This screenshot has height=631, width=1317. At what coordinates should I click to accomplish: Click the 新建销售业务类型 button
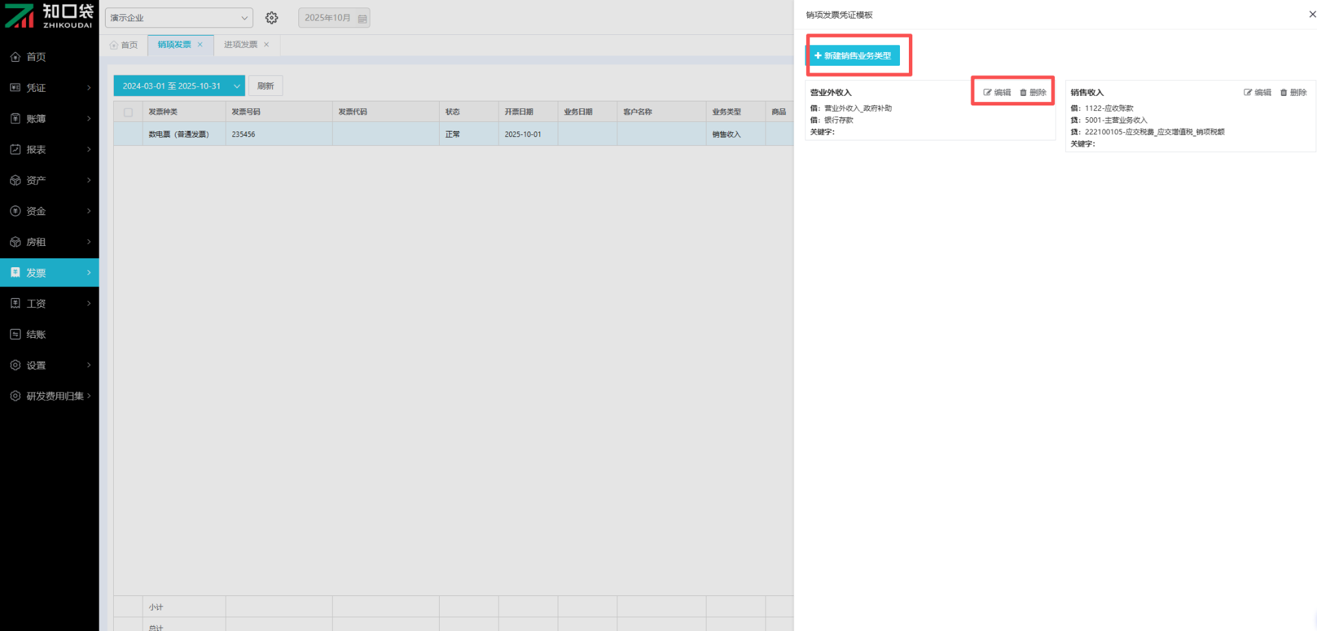(x=853, y=55)
